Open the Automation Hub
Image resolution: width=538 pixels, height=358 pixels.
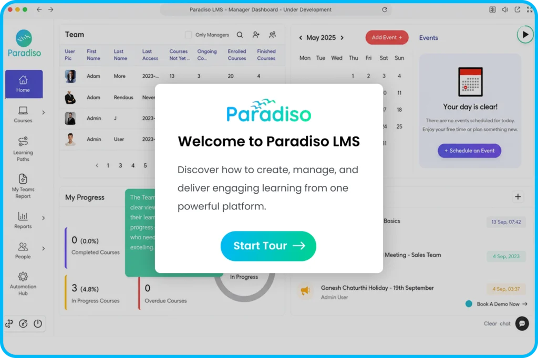(23, 283)
